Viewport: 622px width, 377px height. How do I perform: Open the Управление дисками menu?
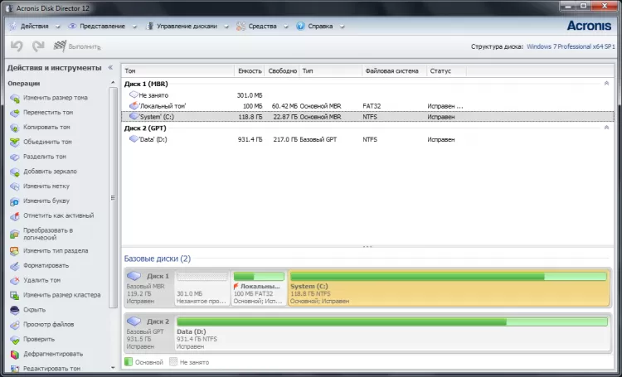[187, 27]
